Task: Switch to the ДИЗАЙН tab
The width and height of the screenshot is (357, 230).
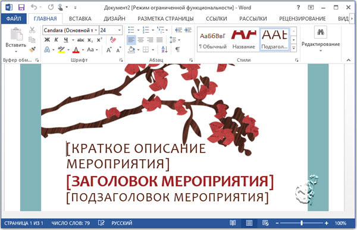Action: coord(114,18)
